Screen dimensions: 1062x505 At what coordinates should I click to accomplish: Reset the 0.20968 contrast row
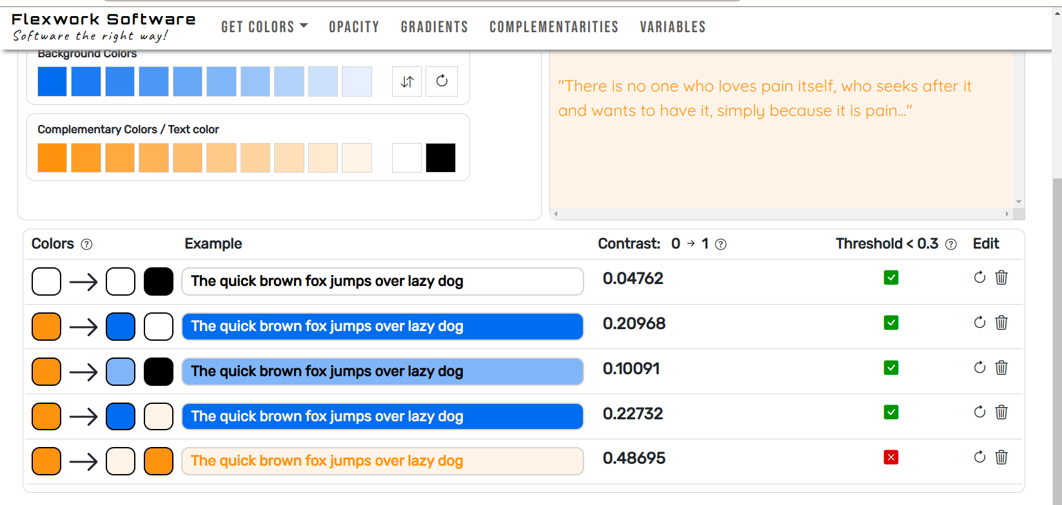(979, 323)
